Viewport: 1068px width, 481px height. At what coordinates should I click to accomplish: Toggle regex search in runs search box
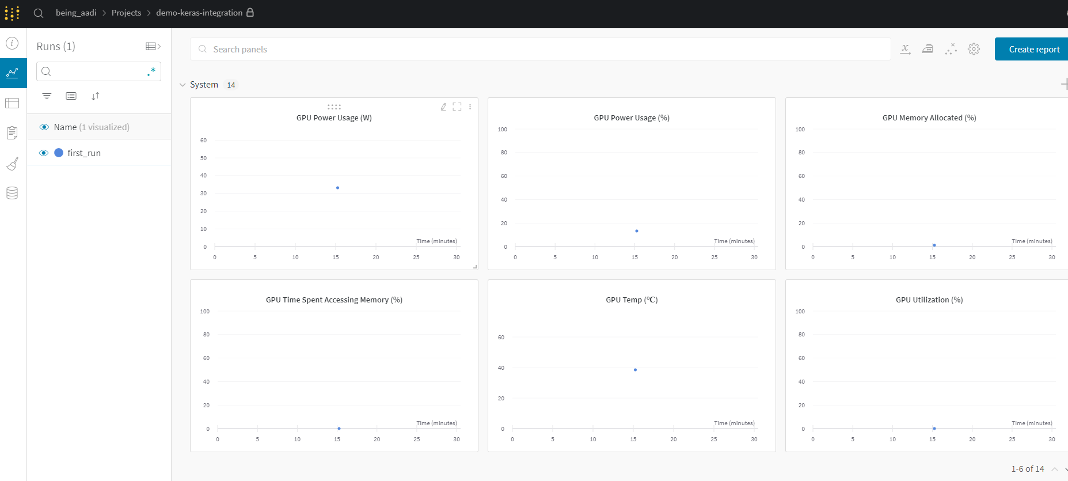coord(151,71)
